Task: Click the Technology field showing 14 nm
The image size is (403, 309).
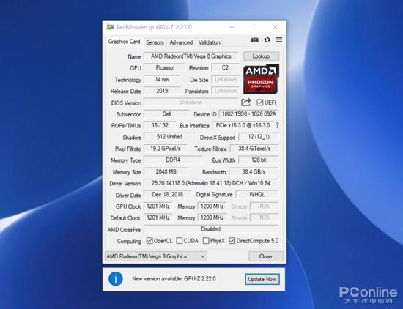Action: click(x=162, y=79)
